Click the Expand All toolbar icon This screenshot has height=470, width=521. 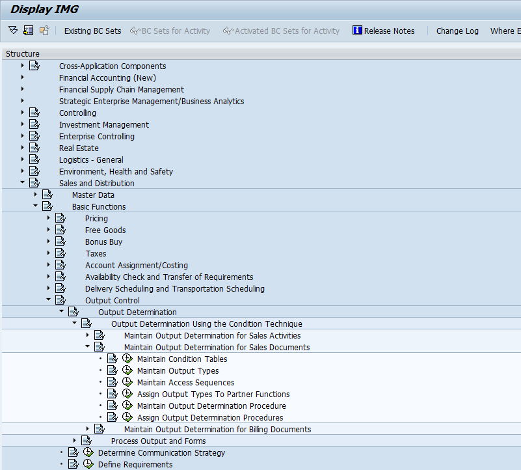13,30
